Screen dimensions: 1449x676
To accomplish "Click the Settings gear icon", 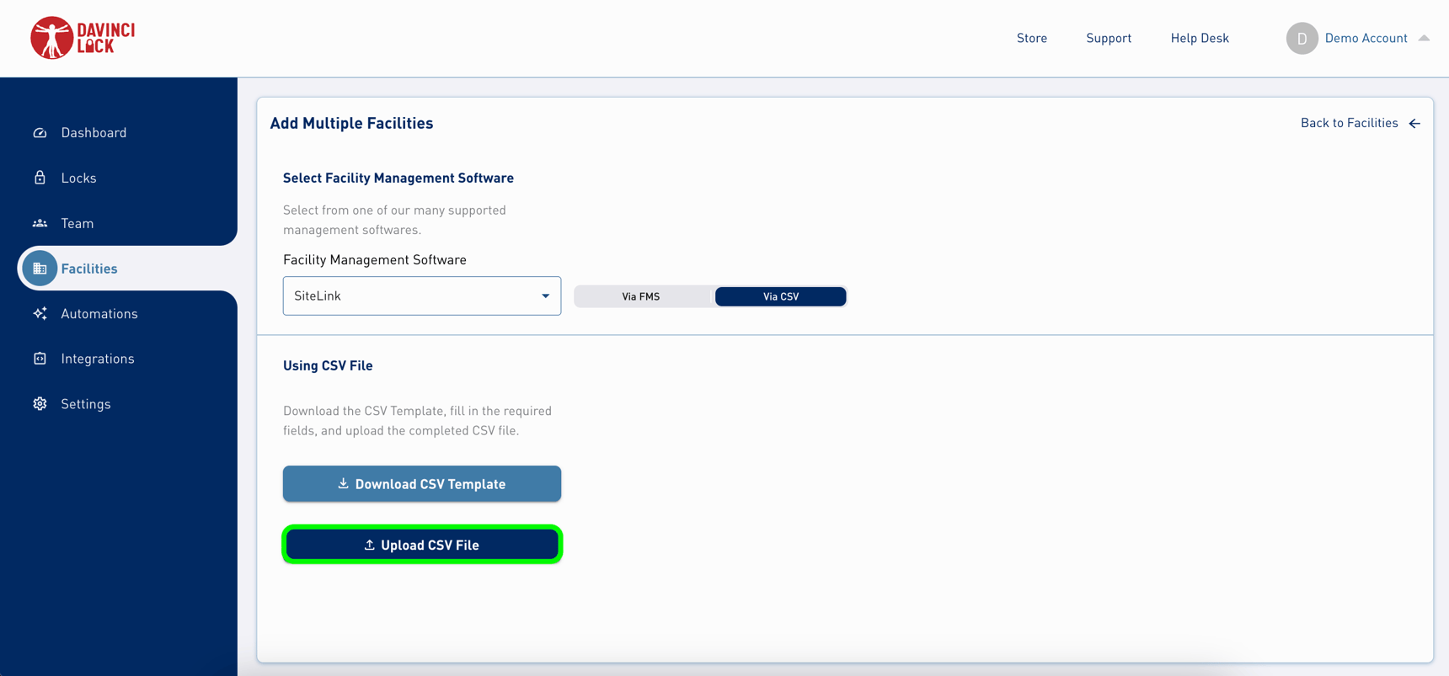I will 40,404.
